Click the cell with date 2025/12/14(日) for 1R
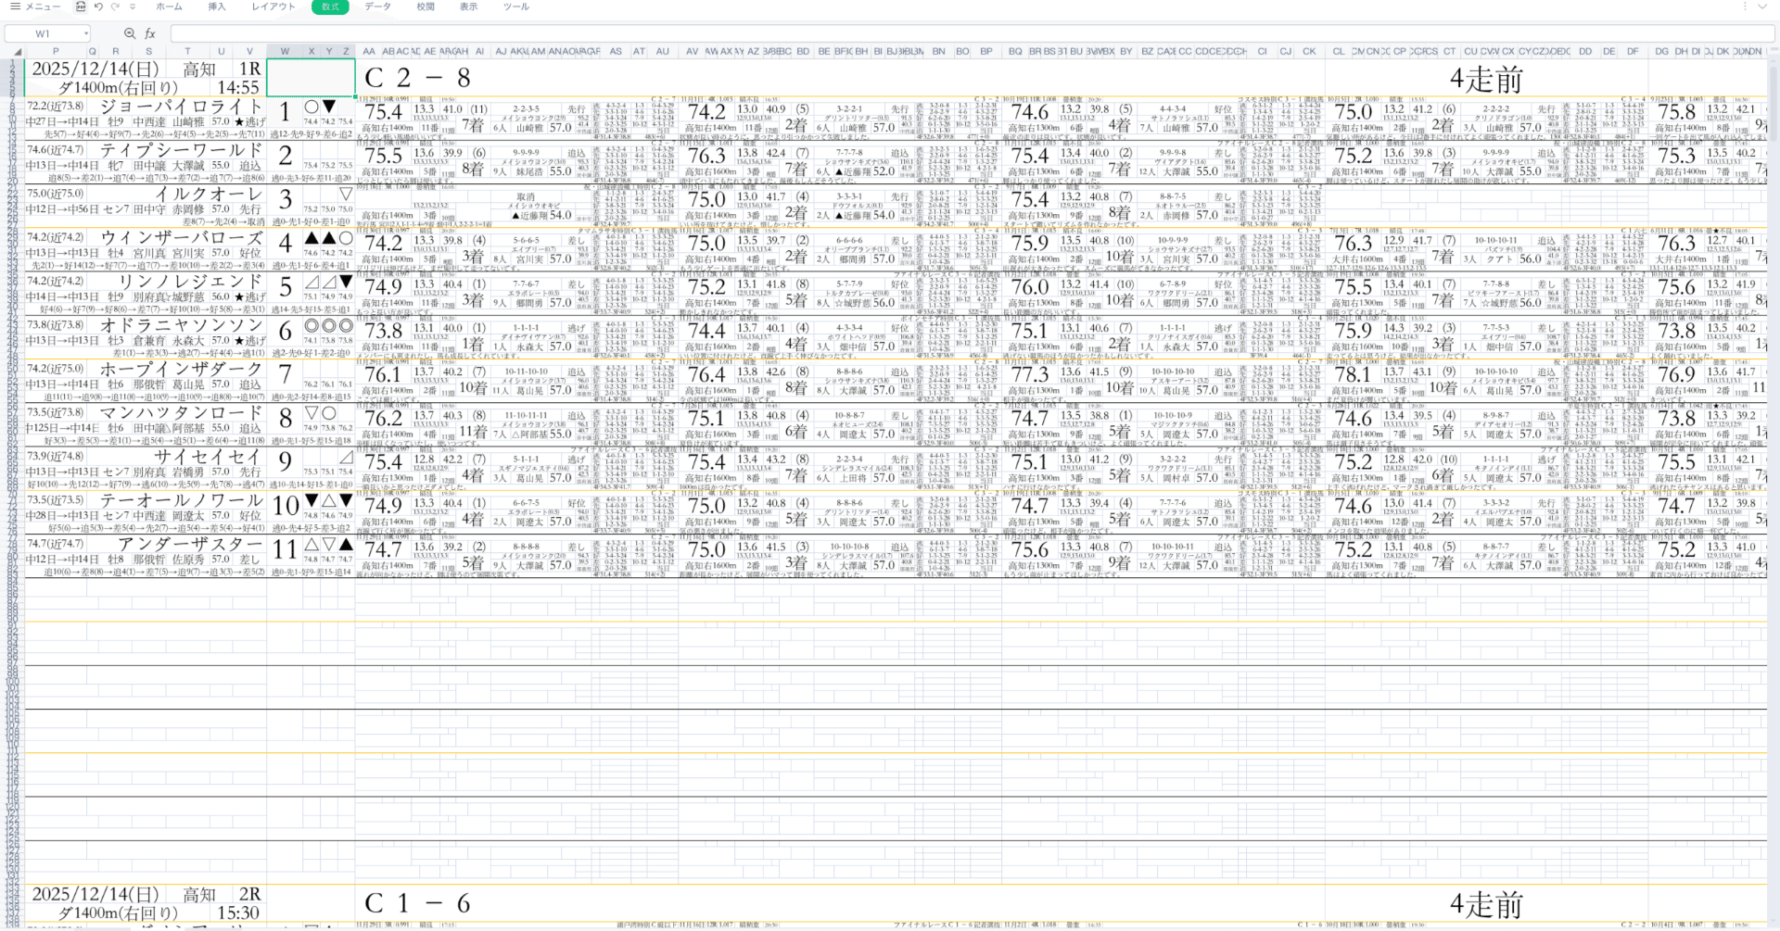Screen dimensions: 1780x931 (x=95, y=69)
